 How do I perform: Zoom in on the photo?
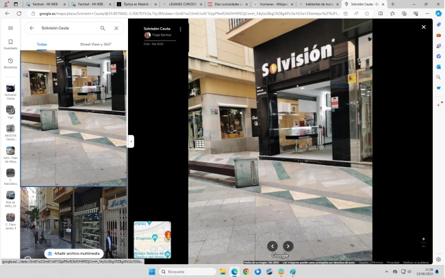423,239
